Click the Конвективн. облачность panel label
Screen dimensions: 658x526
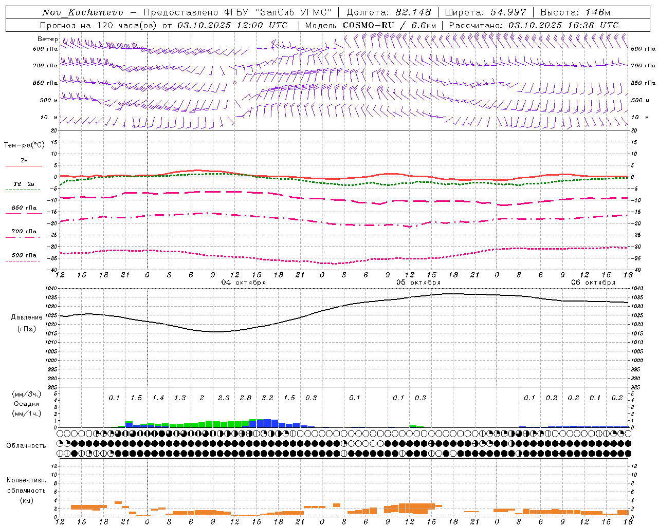tap(26, 485)
